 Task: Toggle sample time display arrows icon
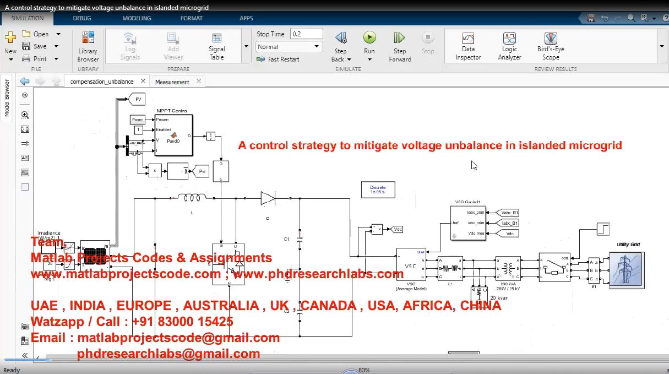[25, 143]
